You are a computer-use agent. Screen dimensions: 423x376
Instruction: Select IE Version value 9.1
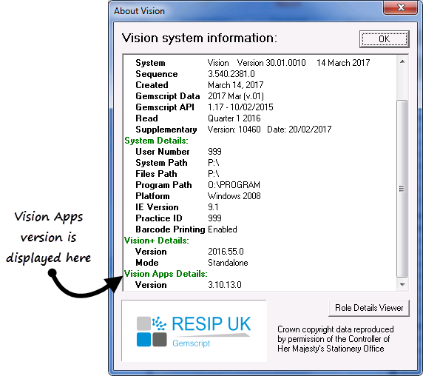(213, 207)
